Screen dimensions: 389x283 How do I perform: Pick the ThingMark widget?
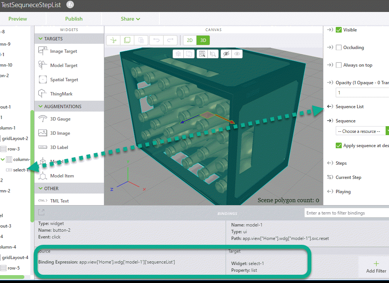[x=61, y=94]
